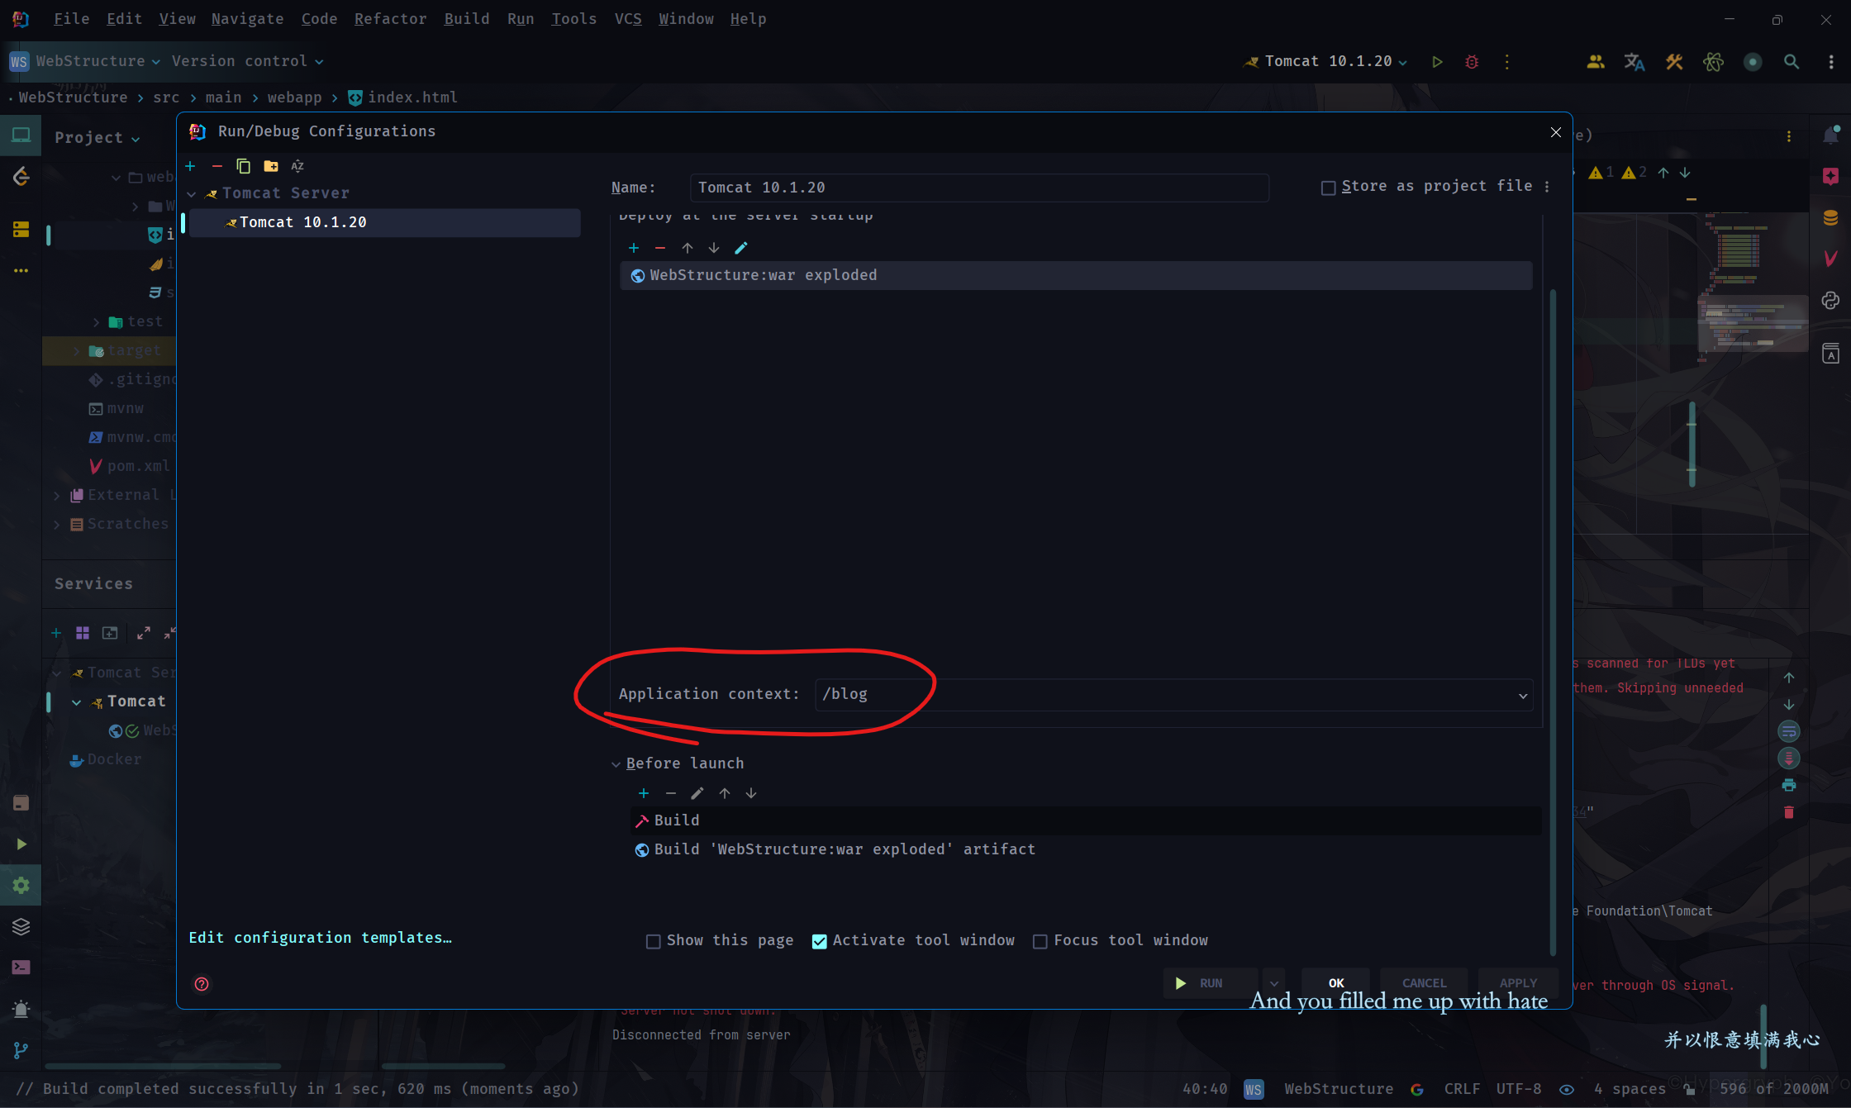Add Before launch task plus icon
Image resolution: width=1851 pixels, height=1108 pixels.
pos(643,793)
